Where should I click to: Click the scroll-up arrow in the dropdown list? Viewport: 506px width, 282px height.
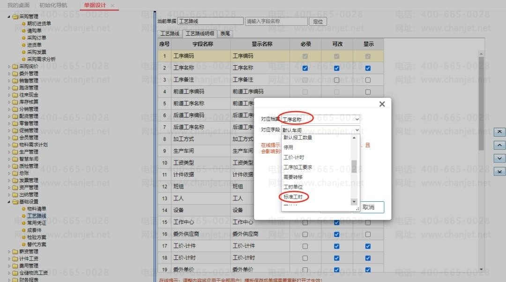coord(354,137)
